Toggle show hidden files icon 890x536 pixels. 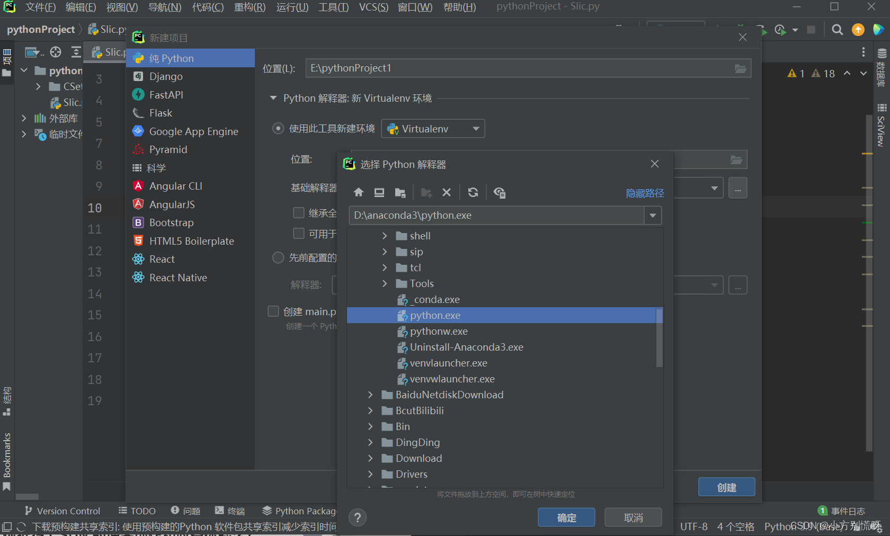tap(500, 192)
